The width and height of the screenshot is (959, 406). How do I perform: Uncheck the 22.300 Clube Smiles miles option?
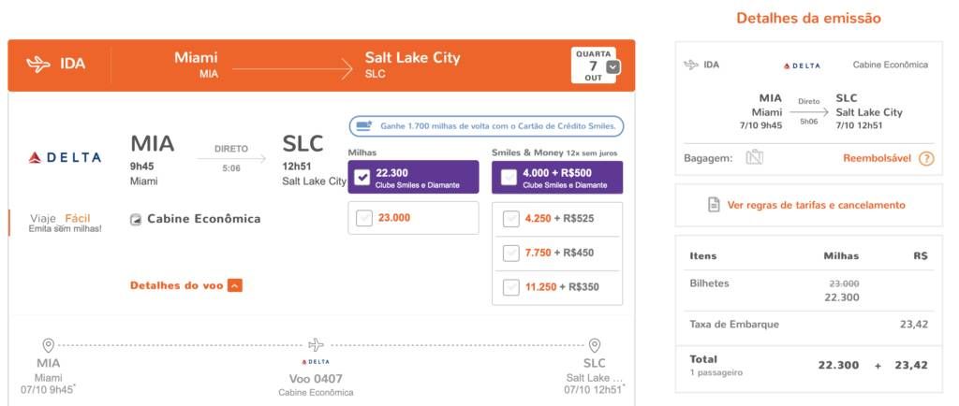click(362, 178)
